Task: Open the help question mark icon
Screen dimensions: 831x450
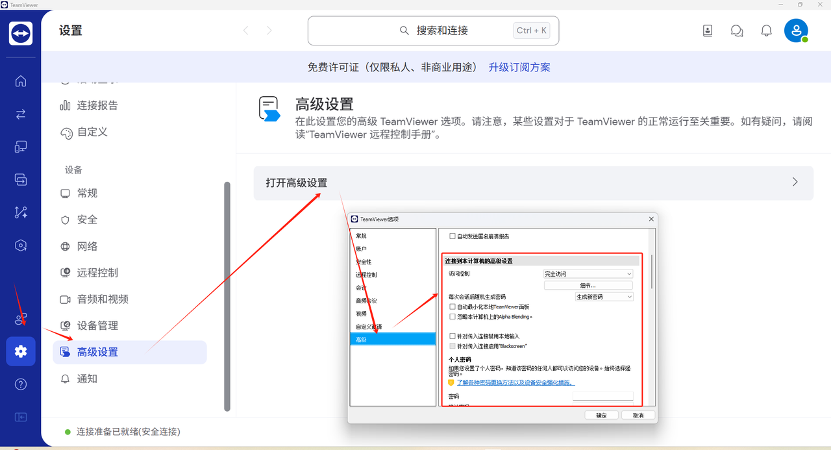Action: pos(21,384)
